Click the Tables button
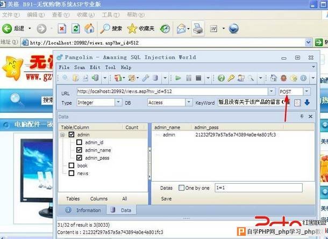This screenshot has height=239, width=328. click(73, 199)
